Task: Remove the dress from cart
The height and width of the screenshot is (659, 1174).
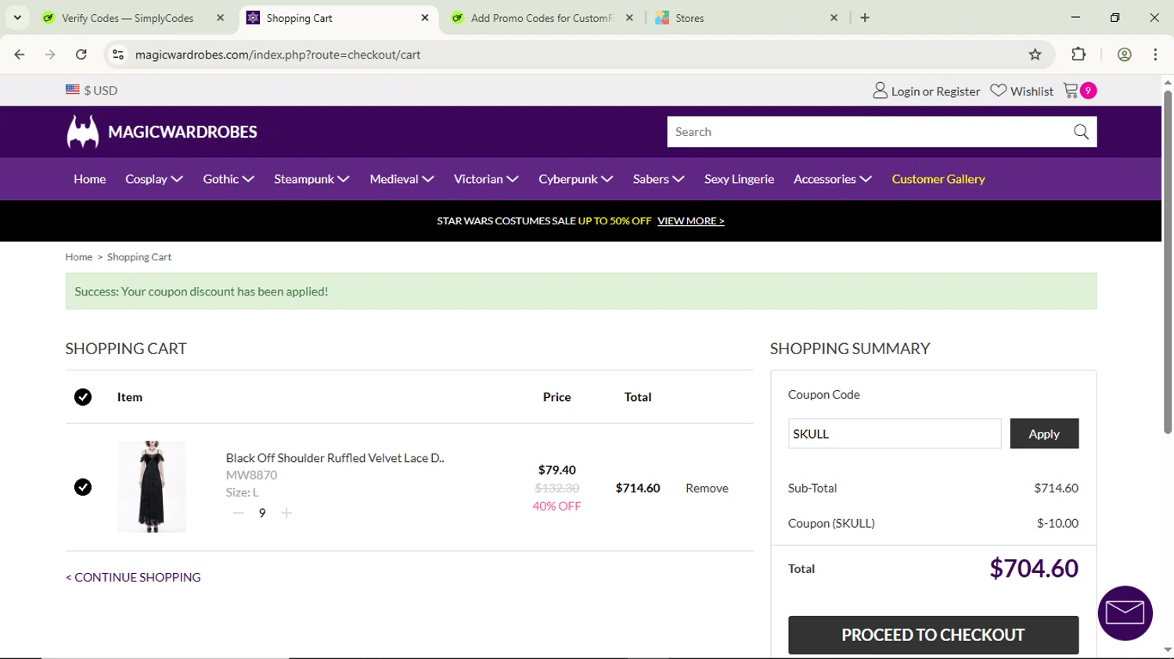Action: [707, 488]
